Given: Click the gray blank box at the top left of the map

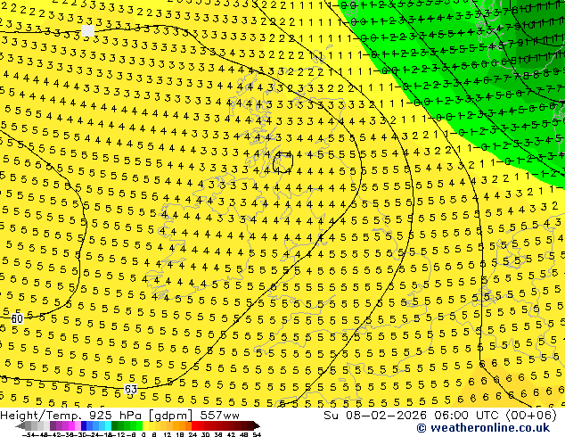Looking at the screenshot, I should point(88,30).
